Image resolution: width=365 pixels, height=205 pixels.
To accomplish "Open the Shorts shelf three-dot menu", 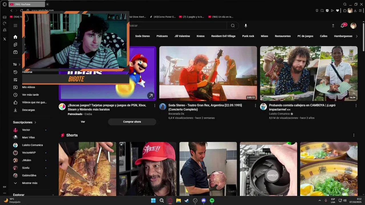I will click(x=354, y=135).
